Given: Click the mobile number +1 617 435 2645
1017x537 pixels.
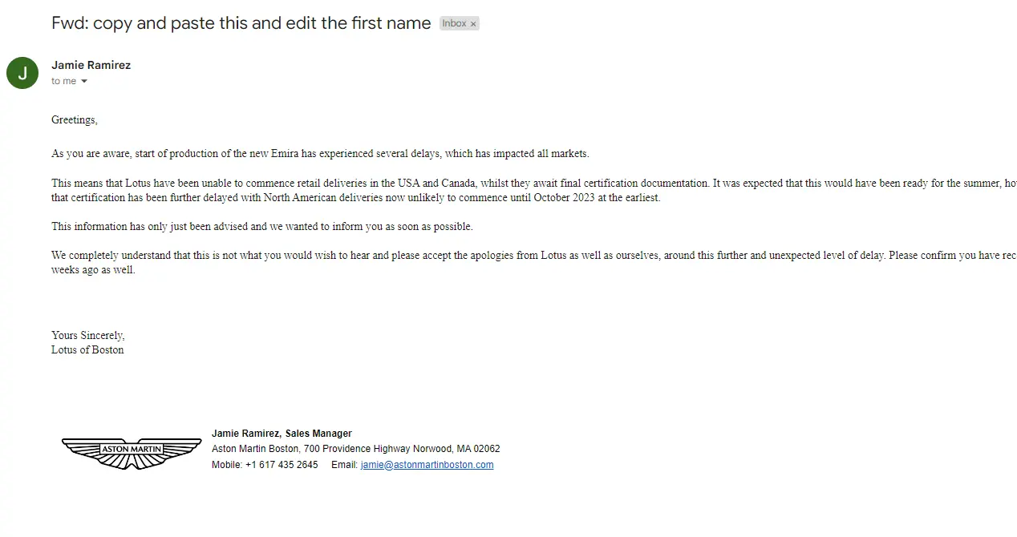Looking at the screenshot, I should tap(282, 465).
